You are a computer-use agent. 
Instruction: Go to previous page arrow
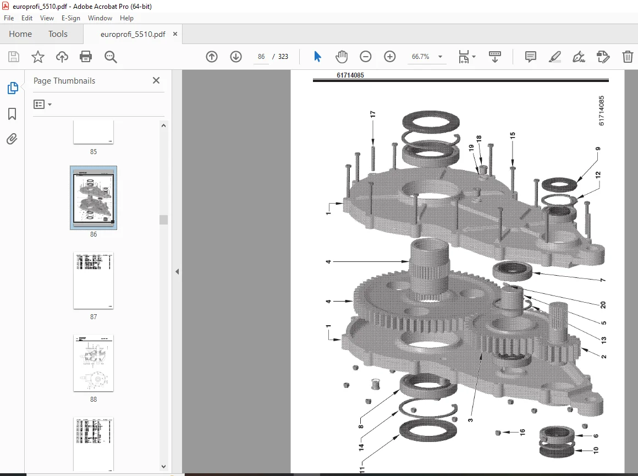(x=212, y=57)
